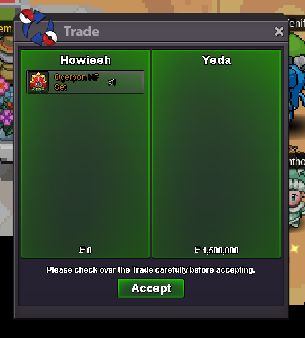This screenshot has height=338, width=305.
Task: Click the teal-haired character sprite
Action: tap(297, 197)
